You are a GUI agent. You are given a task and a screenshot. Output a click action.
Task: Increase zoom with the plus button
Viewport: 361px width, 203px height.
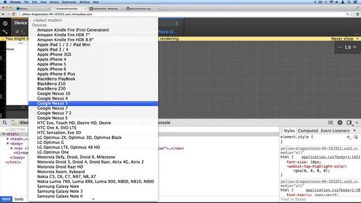[355, 47]
